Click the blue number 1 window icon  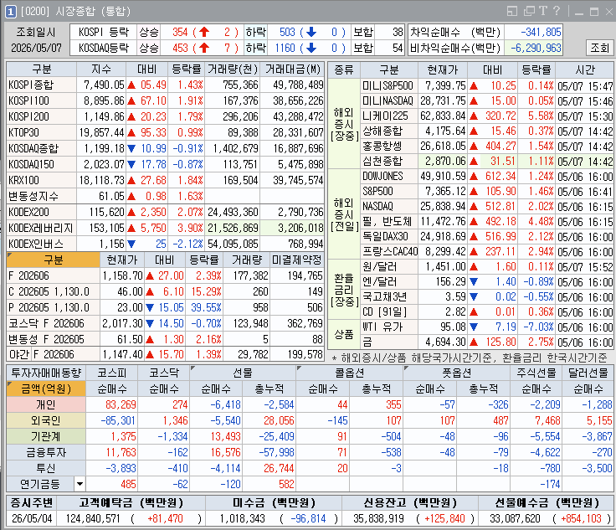11,12
